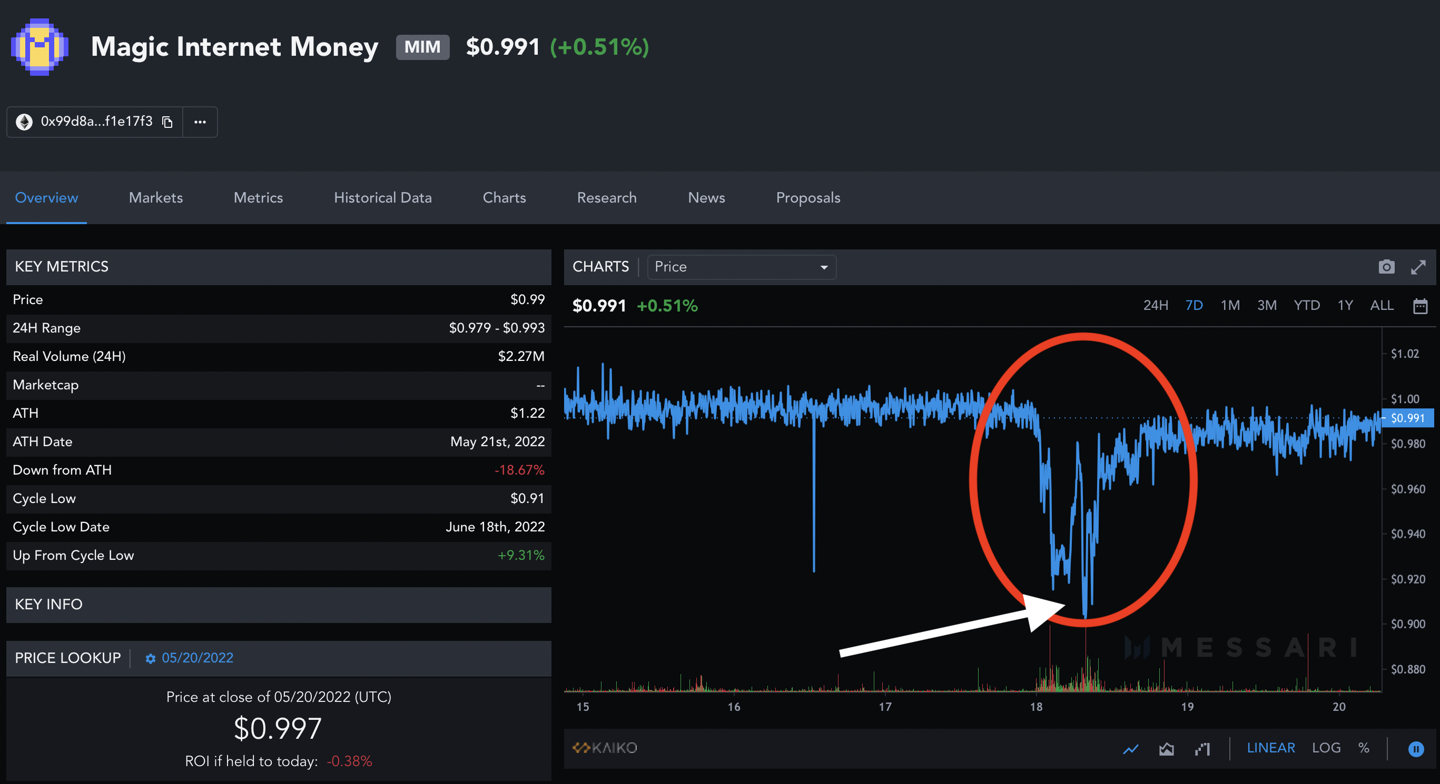Select candlestick chart style icon
Viewport: 1440px width, 784px height.
[x=1202, y=748]
